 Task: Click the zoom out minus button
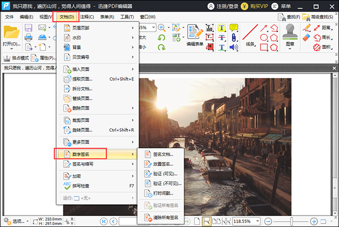[268, 221]
